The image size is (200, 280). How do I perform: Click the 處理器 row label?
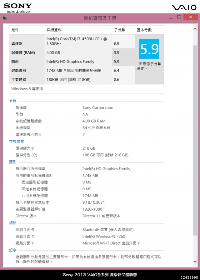point(17,44)
